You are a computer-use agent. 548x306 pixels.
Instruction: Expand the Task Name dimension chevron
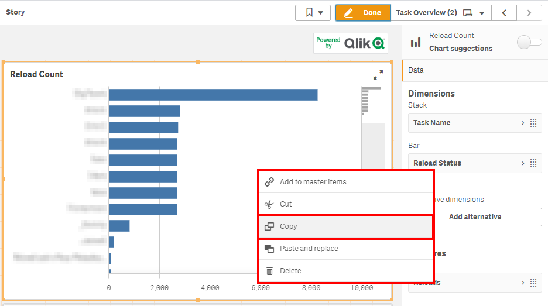[x=523, y=123]
